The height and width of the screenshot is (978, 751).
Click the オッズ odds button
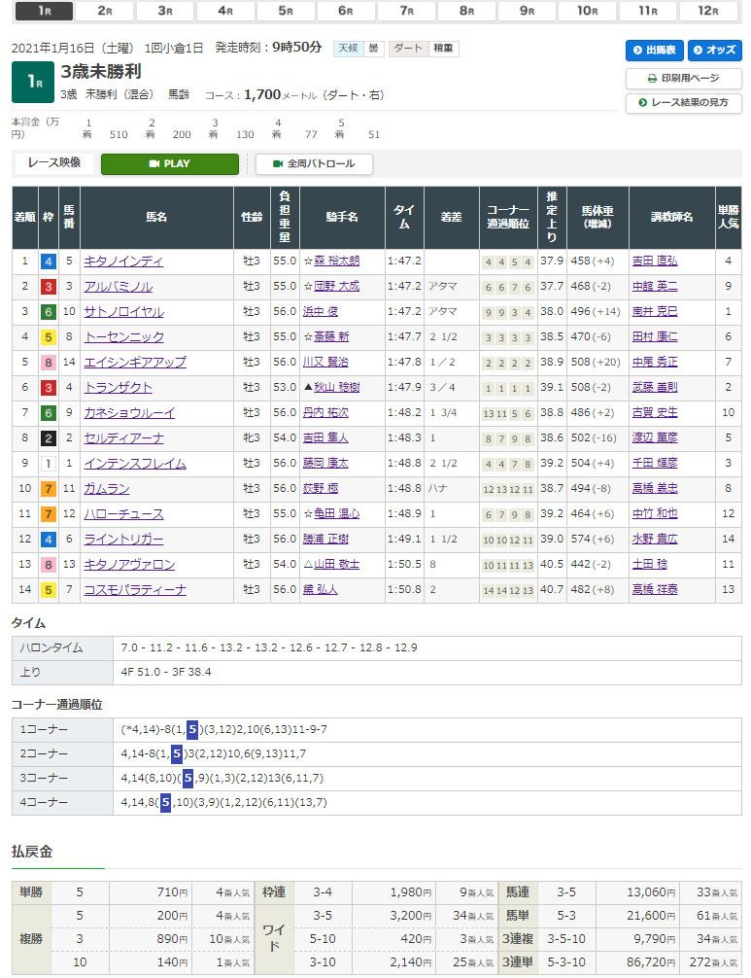(x=714, y=51)
